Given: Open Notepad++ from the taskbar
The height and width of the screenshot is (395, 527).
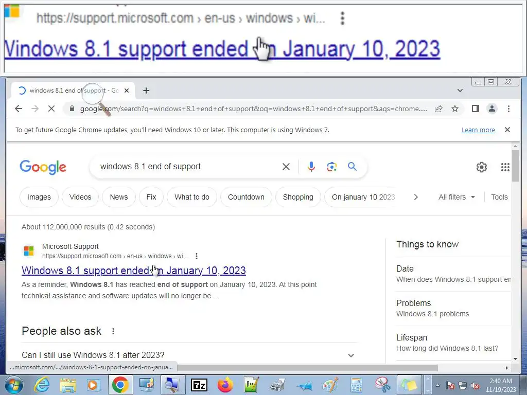Looking at the screenshot, I should [252, 385].
